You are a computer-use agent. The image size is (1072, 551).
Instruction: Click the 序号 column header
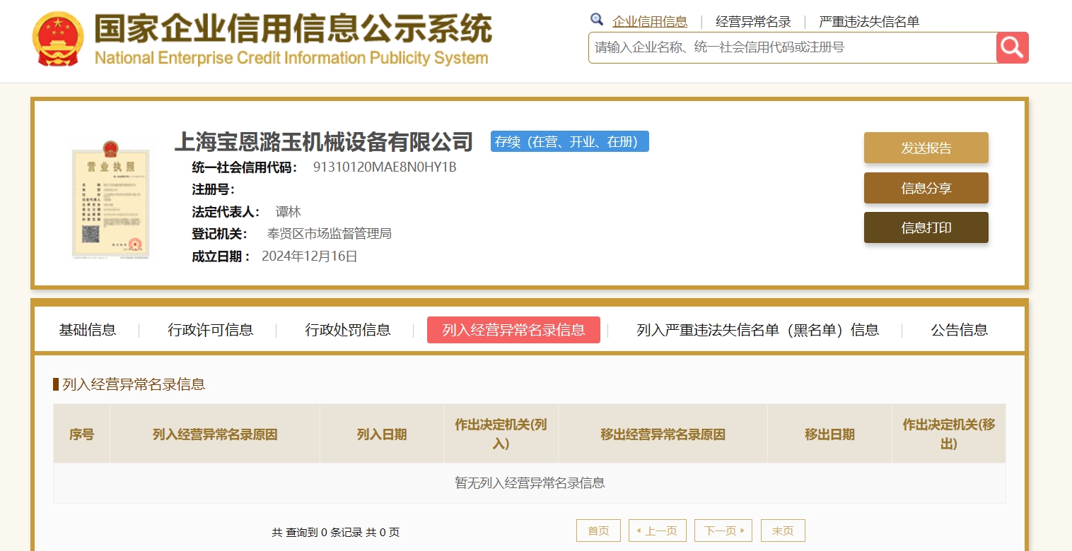(x=81, y=434)
